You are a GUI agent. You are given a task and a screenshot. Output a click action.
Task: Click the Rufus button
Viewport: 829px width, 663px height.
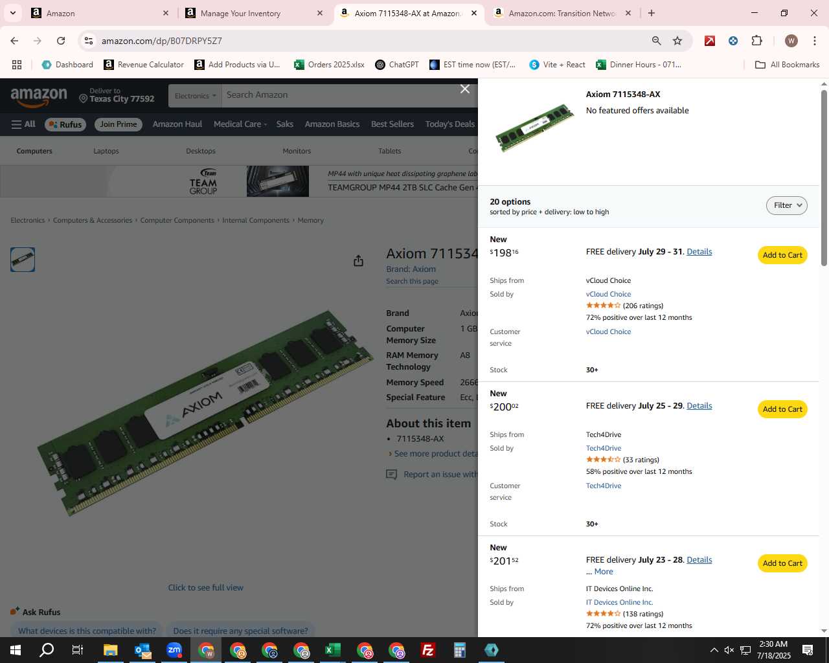pyautogui.click(x=64, y=124)
